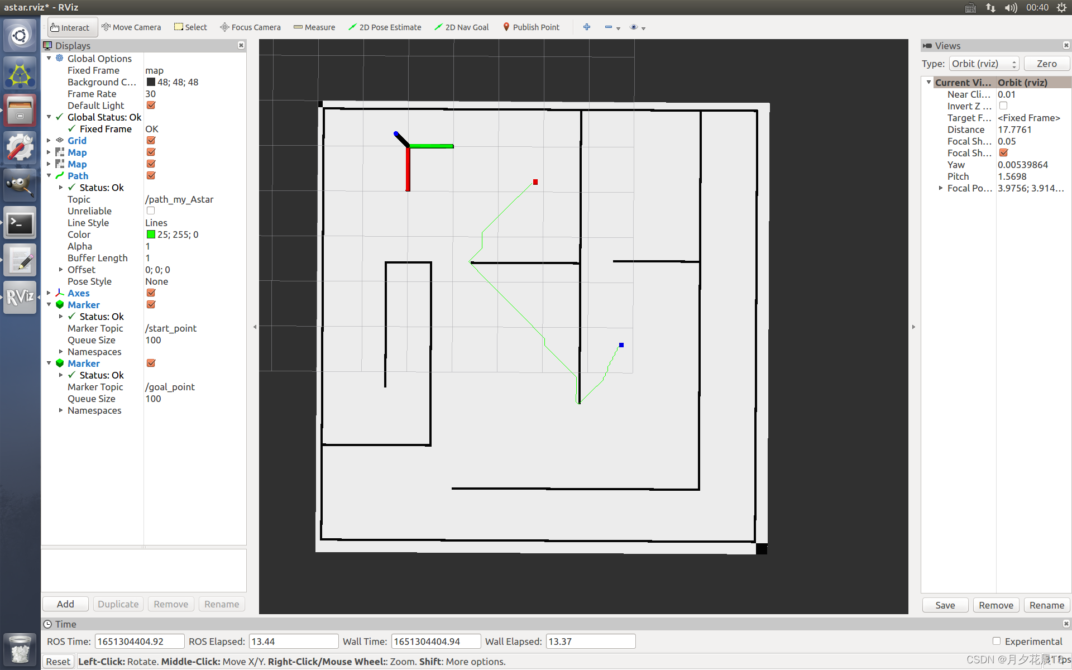Set a 2D Pose Estimate
The height and width of the screenshot is (670, 1072).
(x=385, y=27)
